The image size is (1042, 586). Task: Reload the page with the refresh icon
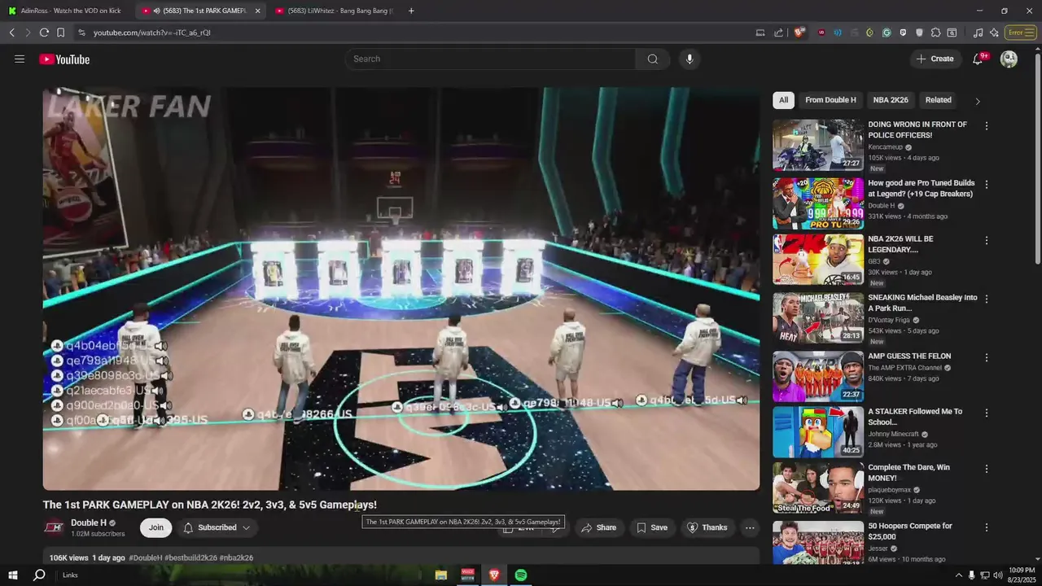click(44, 33)
